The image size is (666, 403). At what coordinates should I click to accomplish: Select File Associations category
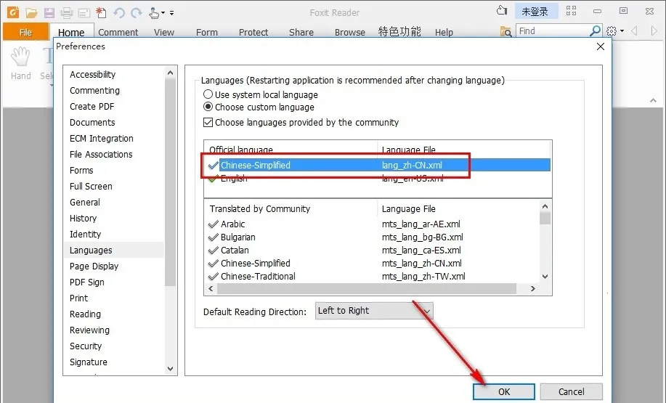click(101, 155)
